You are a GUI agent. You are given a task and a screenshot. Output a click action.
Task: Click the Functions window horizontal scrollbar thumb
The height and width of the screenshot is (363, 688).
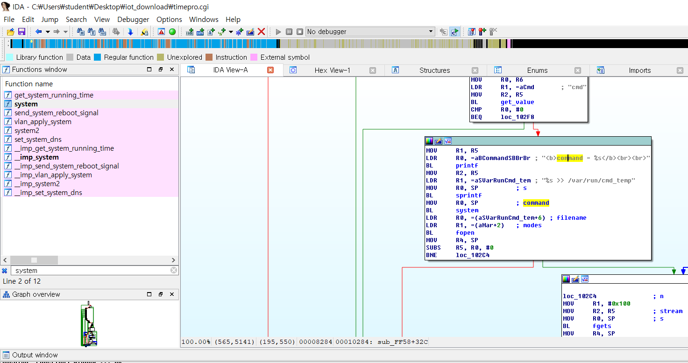[34, 260]
